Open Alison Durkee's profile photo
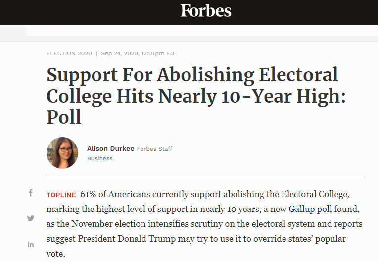 [x=62, y=153]
